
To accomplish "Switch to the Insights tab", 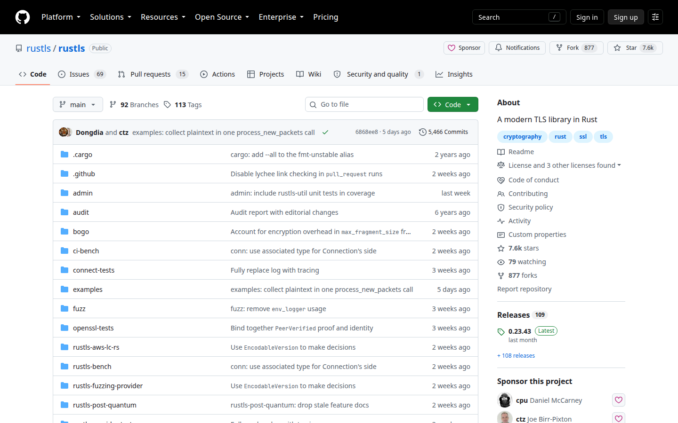I will pos(454,74).
